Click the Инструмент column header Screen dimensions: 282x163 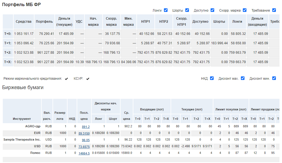[x=22, y=119]
